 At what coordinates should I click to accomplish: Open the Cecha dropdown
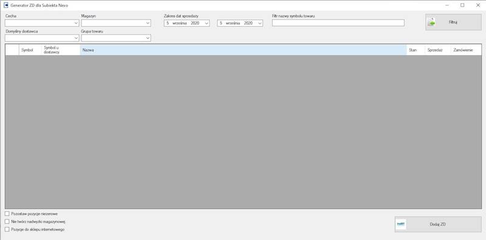pos(42,23)
